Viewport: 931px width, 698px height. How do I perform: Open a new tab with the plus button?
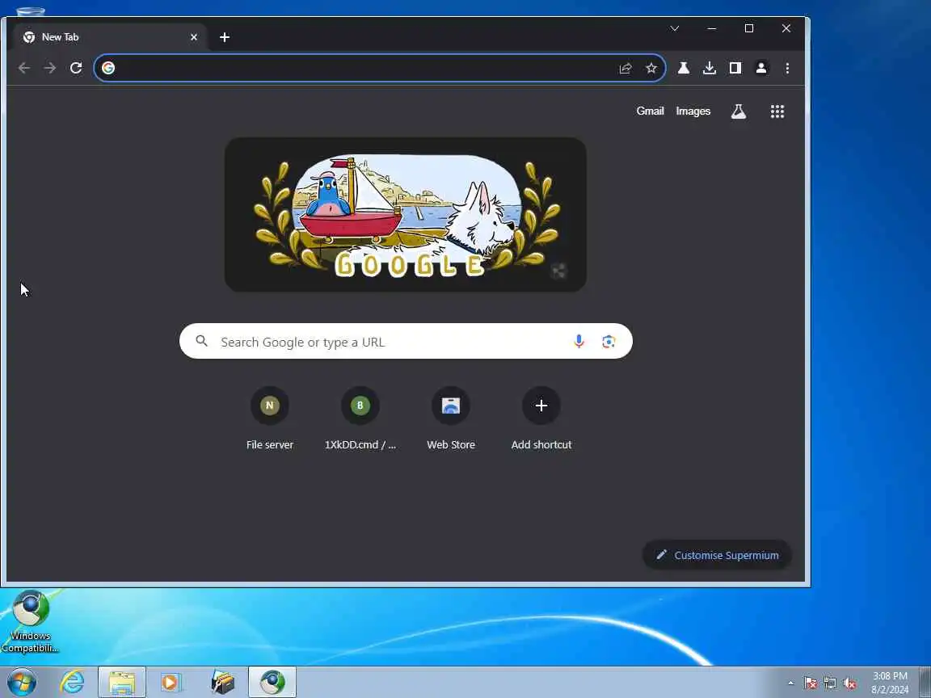click(225, 37)
